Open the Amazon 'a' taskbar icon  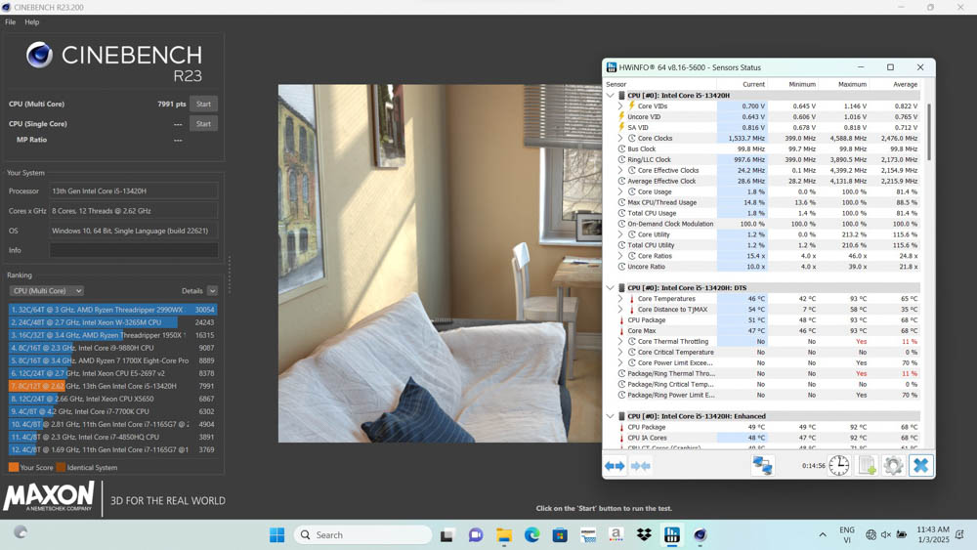point(616,535)
